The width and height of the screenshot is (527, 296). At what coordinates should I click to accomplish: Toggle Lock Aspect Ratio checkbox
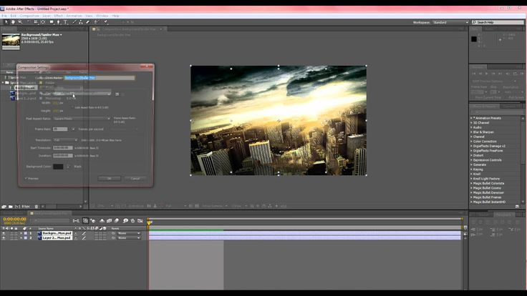pyautogui.click(x=74, y=107)
